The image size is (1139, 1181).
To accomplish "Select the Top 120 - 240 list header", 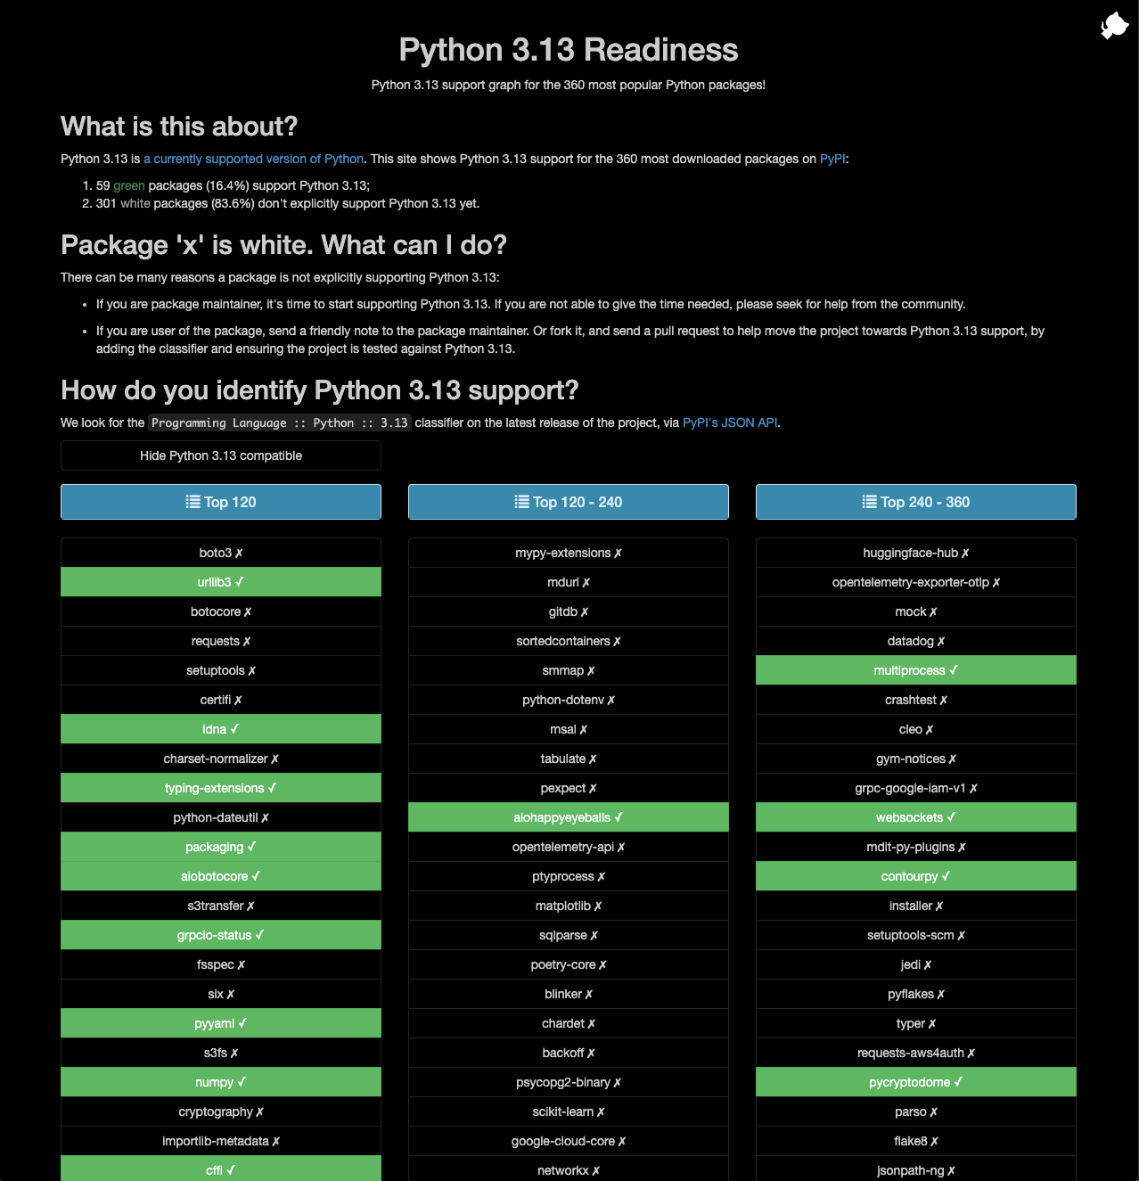I will [x=569, y=502].
